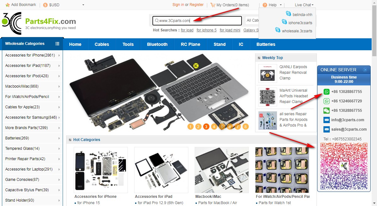
Task: Open the Stand nav tab
Action: point(220,44)
